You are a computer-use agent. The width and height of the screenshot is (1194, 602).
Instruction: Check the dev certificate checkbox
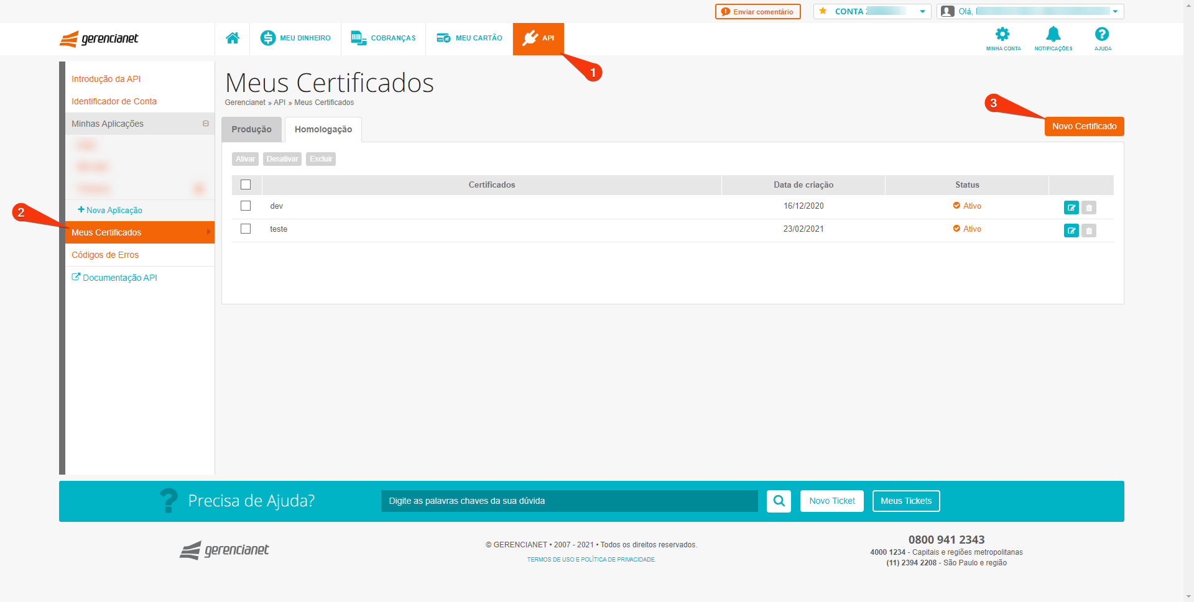point(246,206)
